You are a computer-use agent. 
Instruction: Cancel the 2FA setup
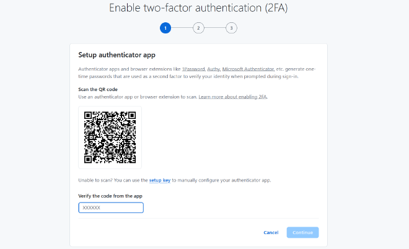coord(271,232)
